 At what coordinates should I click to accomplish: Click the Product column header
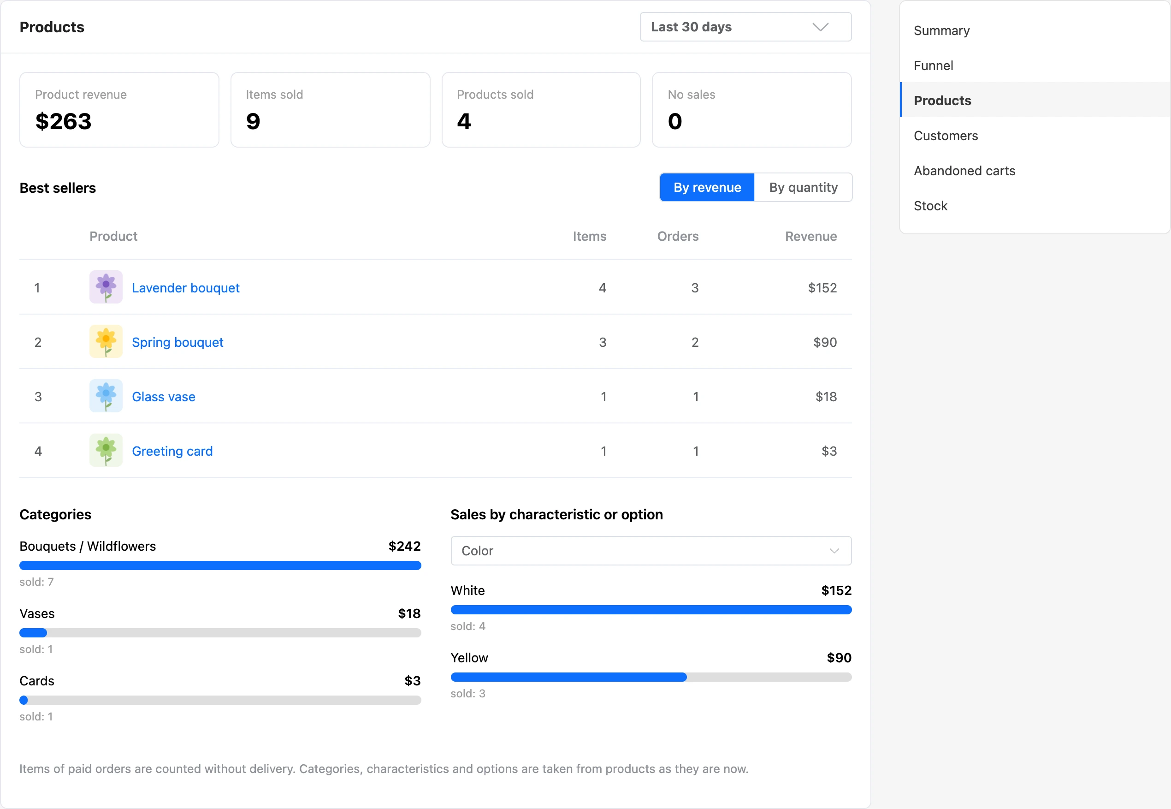[113, 236]
